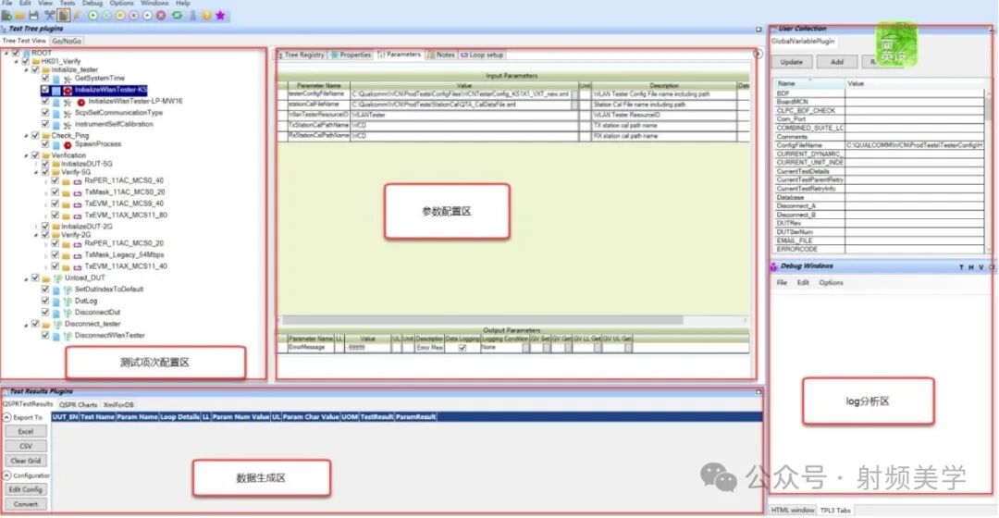Switch to the Go/NoGo tab
This screenshot has height=518, width=999.
(x=67, y=41)
